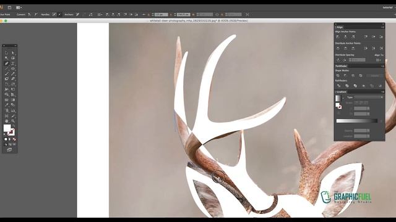Convert selected anchor points to corner
This screenshot has width=396, height=222.
click(29, 15)
